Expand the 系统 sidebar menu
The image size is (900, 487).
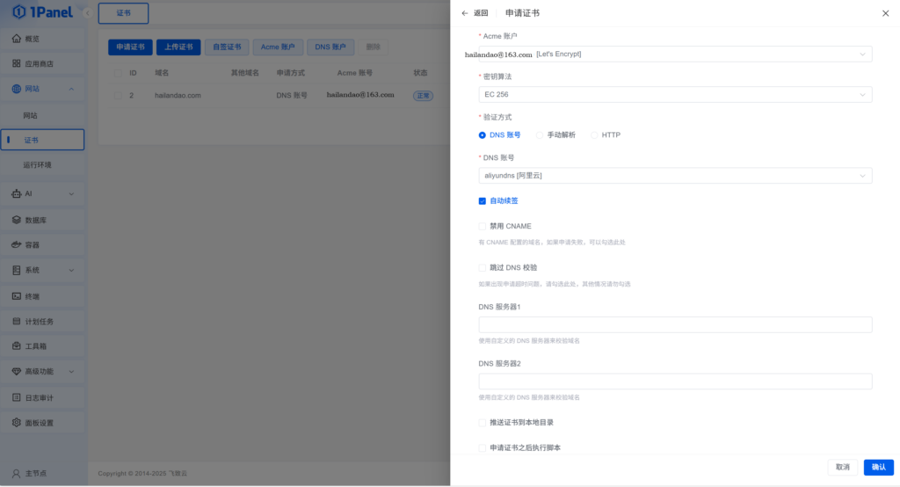pos(71,271)
